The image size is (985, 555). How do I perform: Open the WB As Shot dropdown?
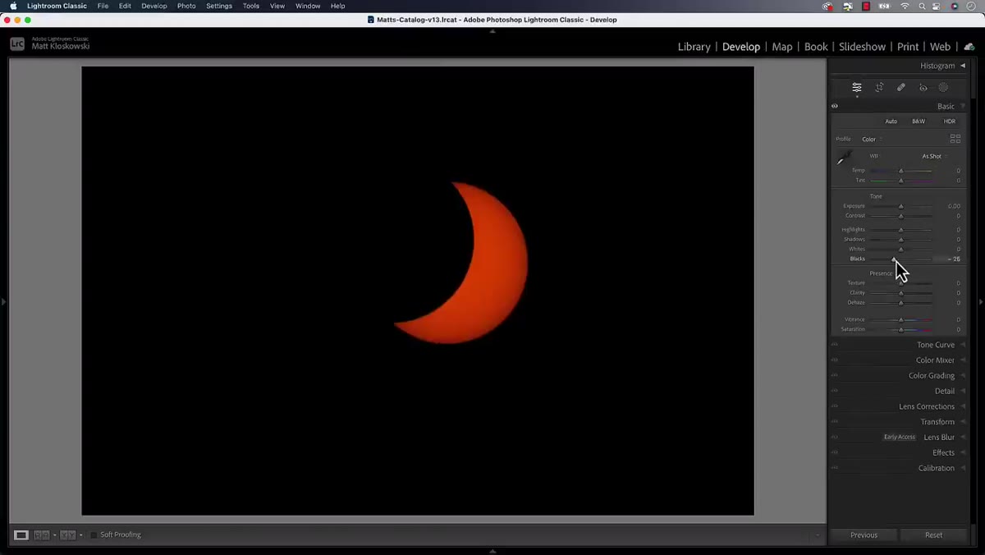[x=934, y=156]
